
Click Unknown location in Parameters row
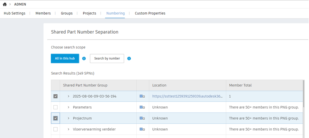click(160, 107)
